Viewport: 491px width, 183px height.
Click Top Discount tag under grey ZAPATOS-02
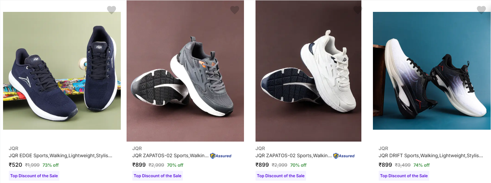(x=157, y=176)
